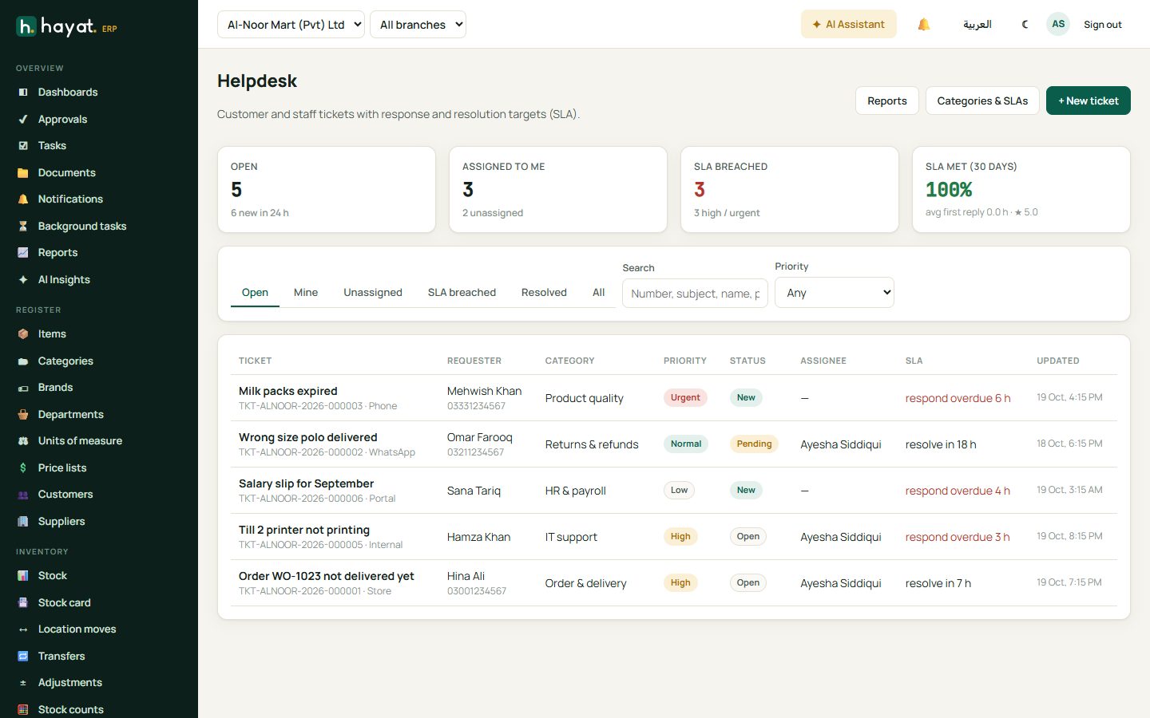Image resolution: width=1150 pixels, height=718 pixels.
Task: Open the Stock counts icon
Action: [x=23, y=710]
